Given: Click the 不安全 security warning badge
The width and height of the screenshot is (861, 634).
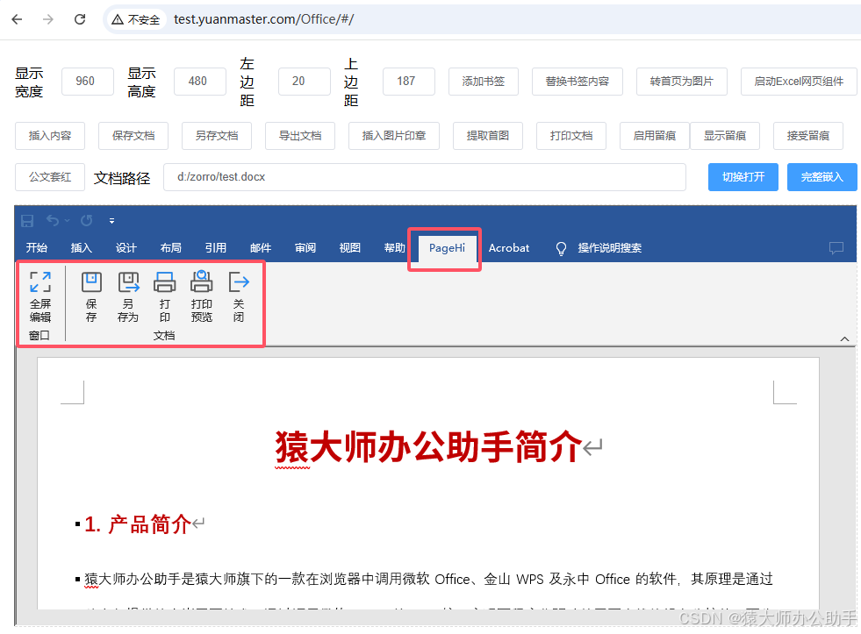Looking at the screenshot, I should click(x=136, y=20).
